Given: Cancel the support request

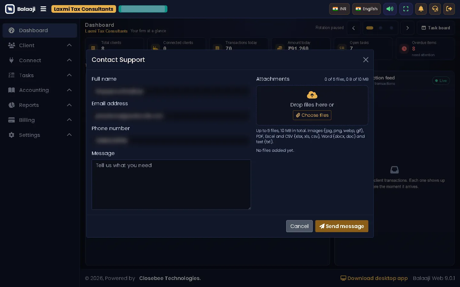Looking at the screenshot, I should click(x=299, y=226).
